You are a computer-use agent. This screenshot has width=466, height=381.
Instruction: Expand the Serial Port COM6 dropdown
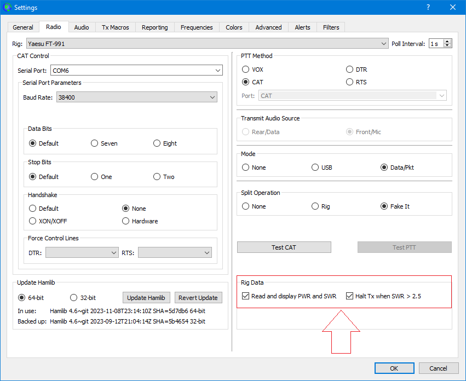click(136, 71)
